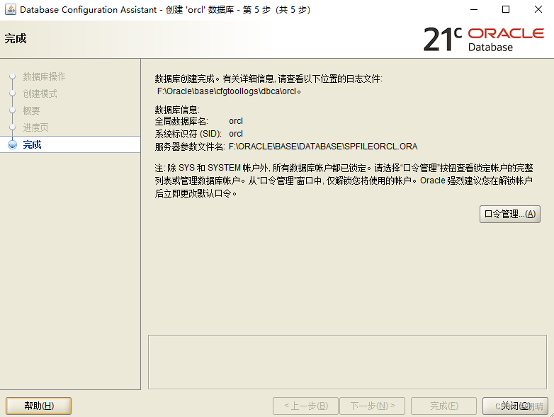The width and height of the screenshot is (554, 417).
Task: Open the 口令管理...(A) password management dialog
Action: click(510, 214)
